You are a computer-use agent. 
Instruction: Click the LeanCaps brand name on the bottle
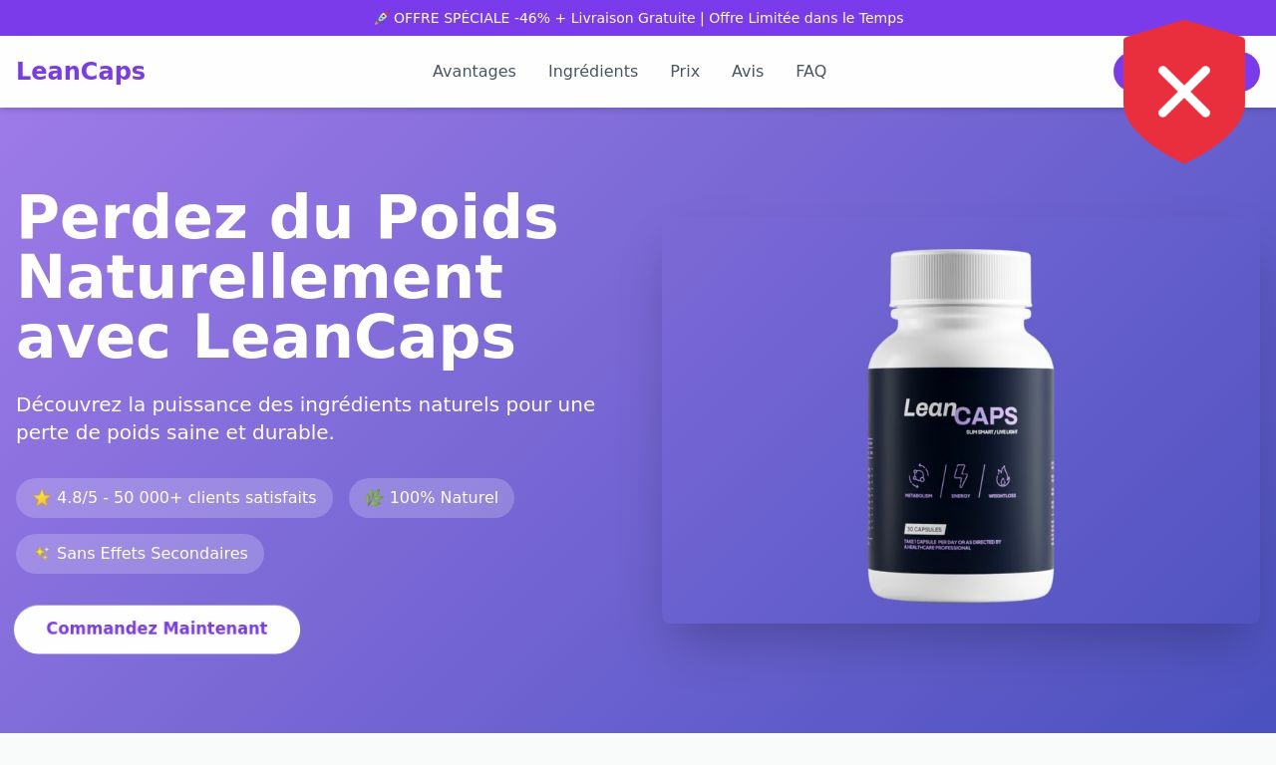(x=960, y=411)
